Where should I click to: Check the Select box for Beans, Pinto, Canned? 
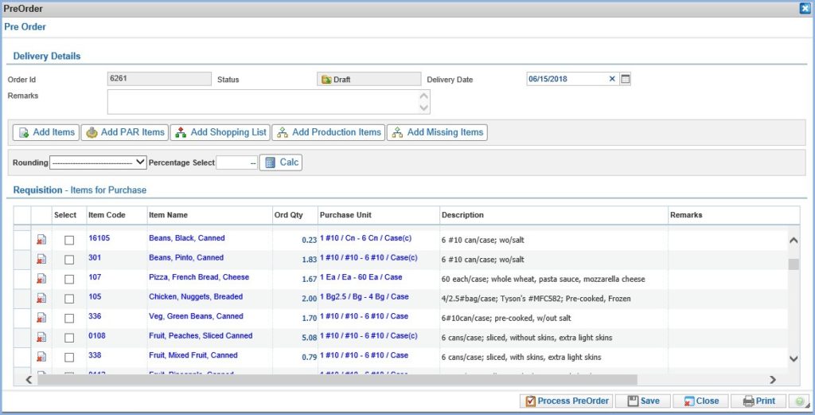(x=69, y=260)
